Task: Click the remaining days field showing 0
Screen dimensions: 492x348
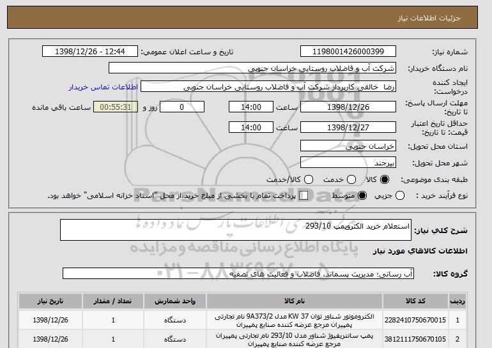Action: 182,107
